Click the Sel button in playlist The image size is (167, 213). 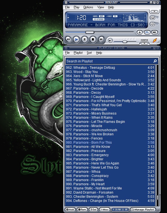[93, 209]
